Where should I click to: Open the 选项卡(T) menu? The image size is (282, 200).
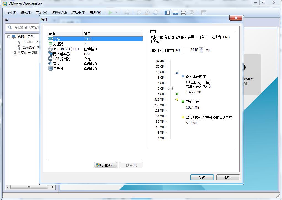click(78, 13)
